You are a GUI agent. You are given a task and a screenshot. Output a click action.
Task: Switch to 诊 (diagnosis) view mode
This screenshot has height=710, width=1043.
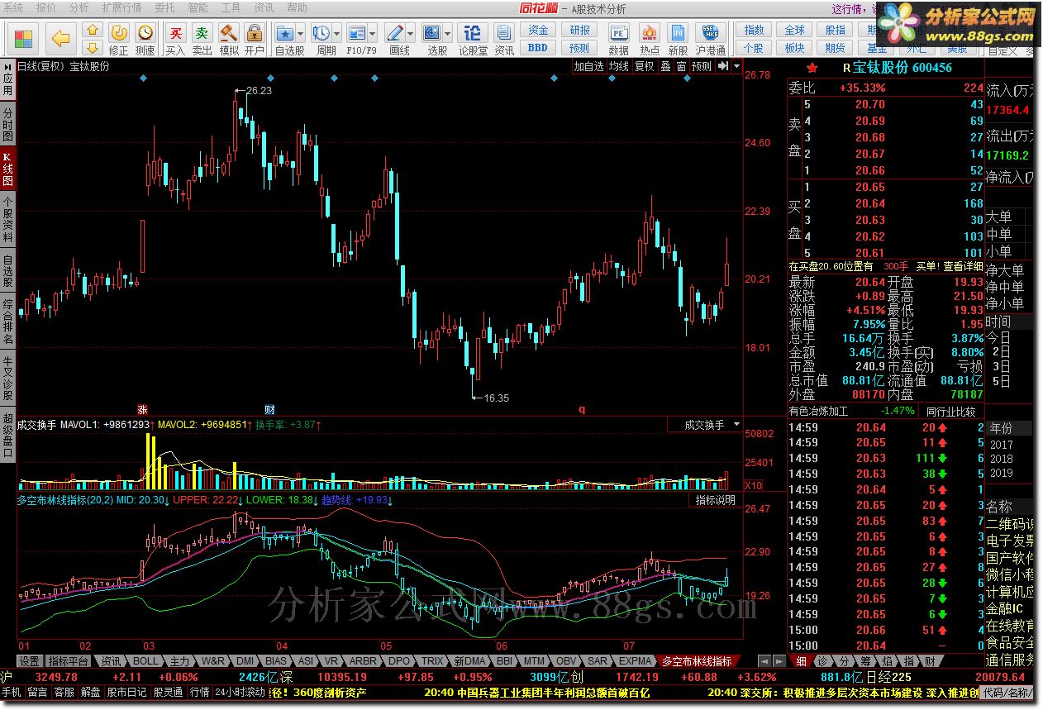(823, 661)
